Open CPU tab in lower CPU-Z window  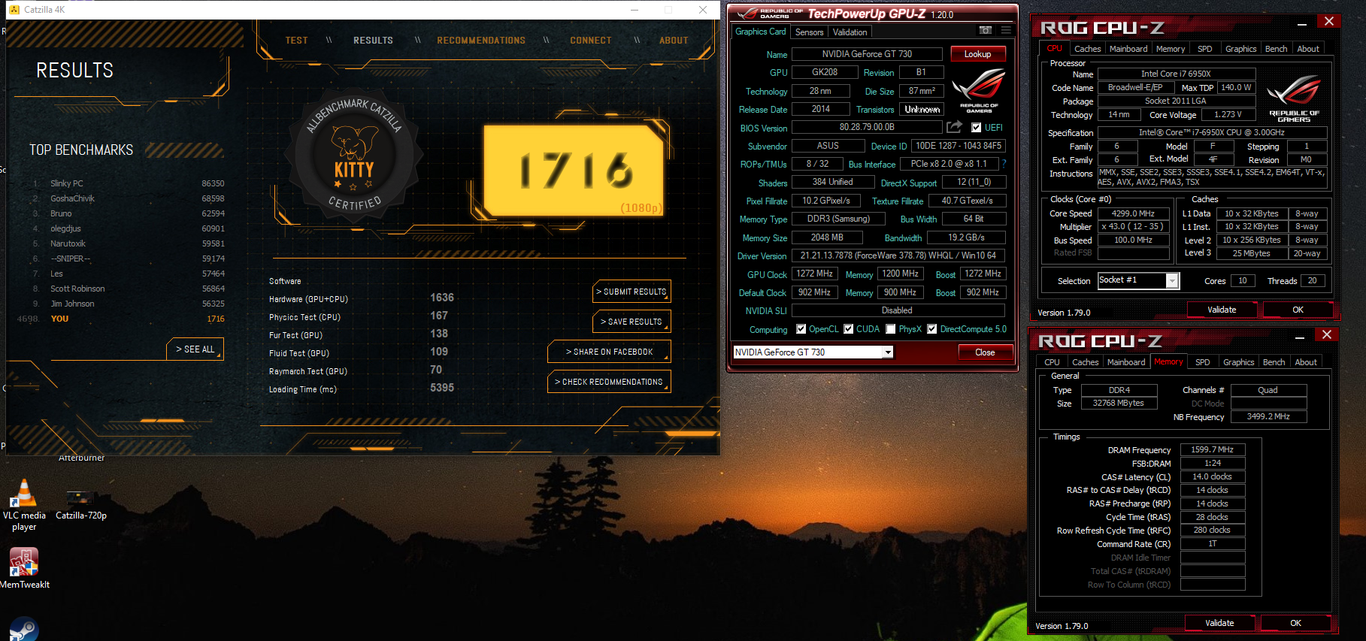click(1052, 362)
